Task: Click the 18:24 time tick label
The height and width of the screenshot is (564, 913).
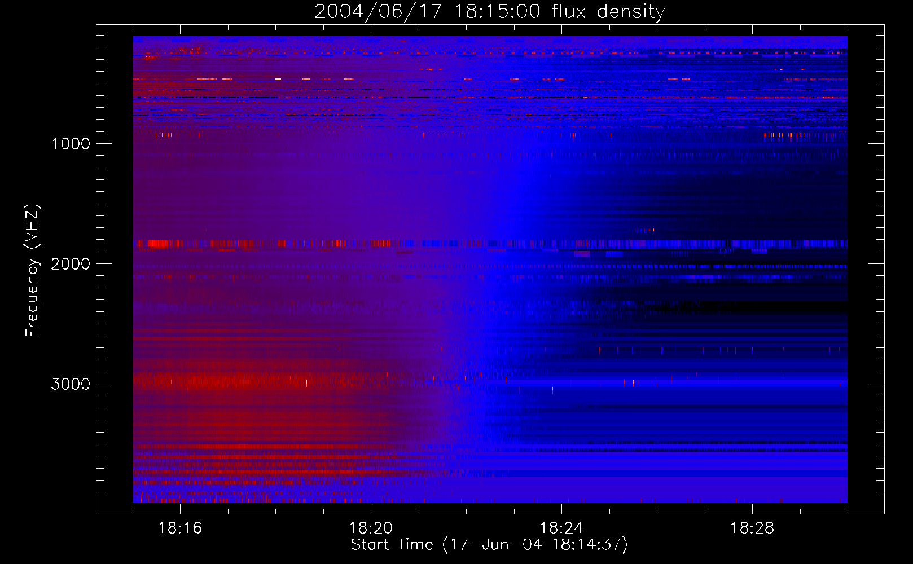Action: pyautogui.click(x=561, y=528)
